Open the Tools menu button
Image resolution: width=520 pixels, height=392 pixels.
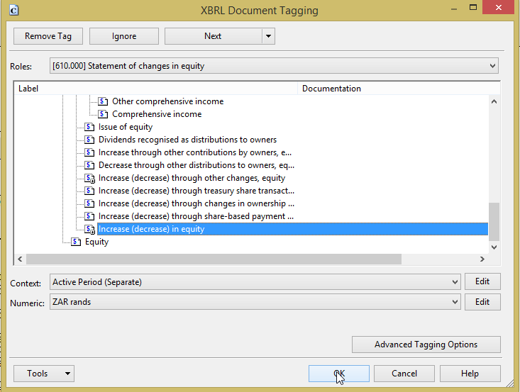pos(43,374)
